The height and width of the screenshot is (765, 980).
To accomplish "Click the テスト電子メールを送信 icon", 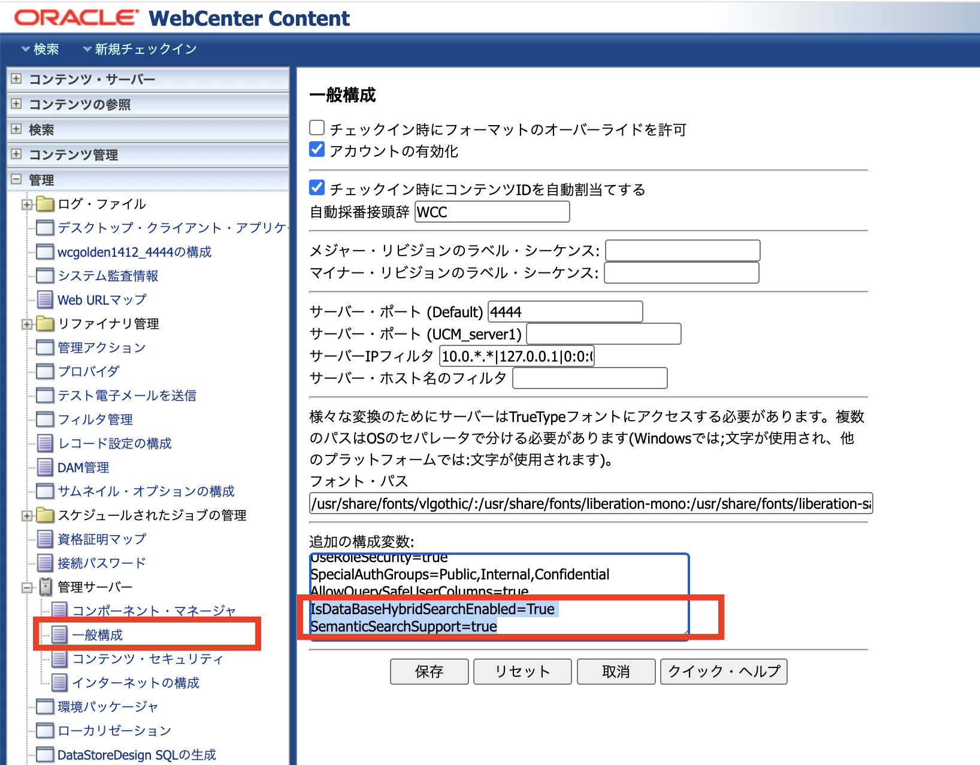I will [x=45, y=396].
